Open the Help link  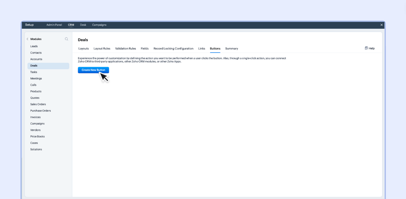372,48
